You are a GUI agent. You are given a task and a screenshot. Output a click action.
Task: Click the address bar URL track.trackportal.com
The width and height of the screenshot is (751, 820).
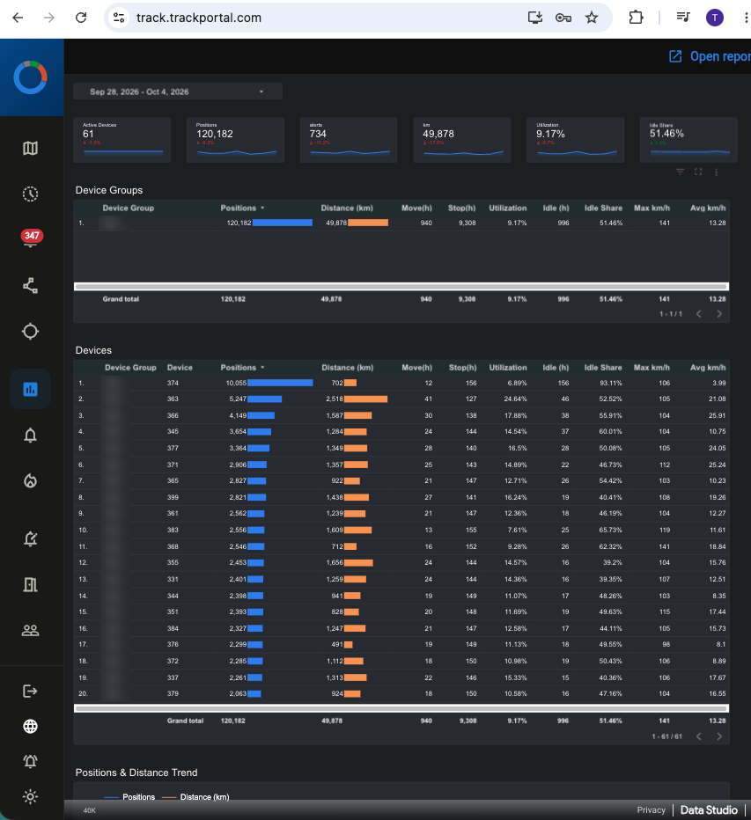[199, 18]
